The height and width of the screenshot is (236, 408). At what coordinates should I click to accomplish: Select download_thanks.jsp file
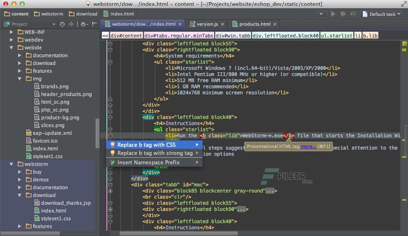(x=62, y=203)
